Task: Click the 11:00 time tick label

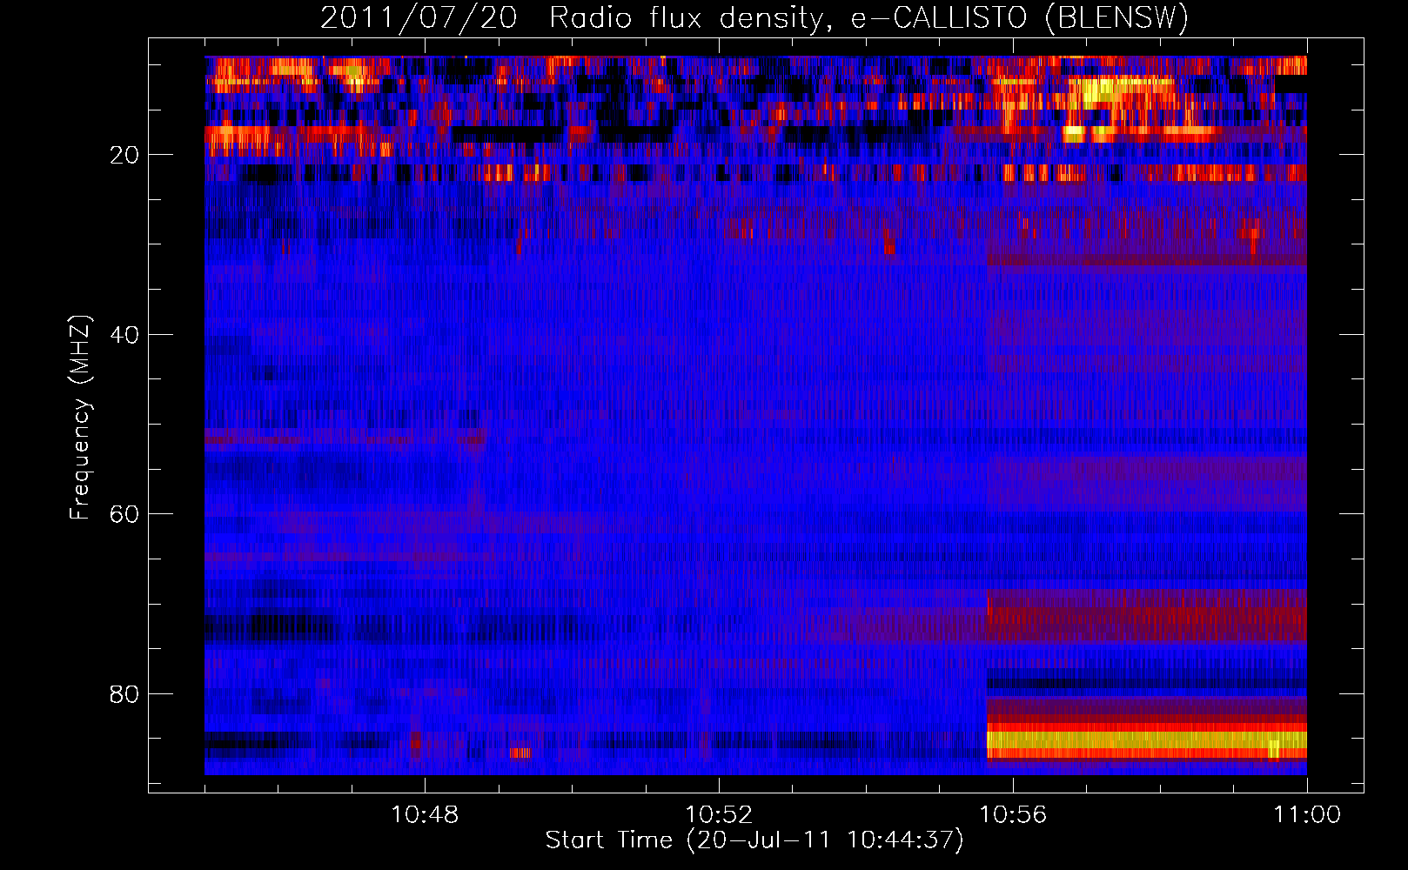Action: tap(1307, 815)
